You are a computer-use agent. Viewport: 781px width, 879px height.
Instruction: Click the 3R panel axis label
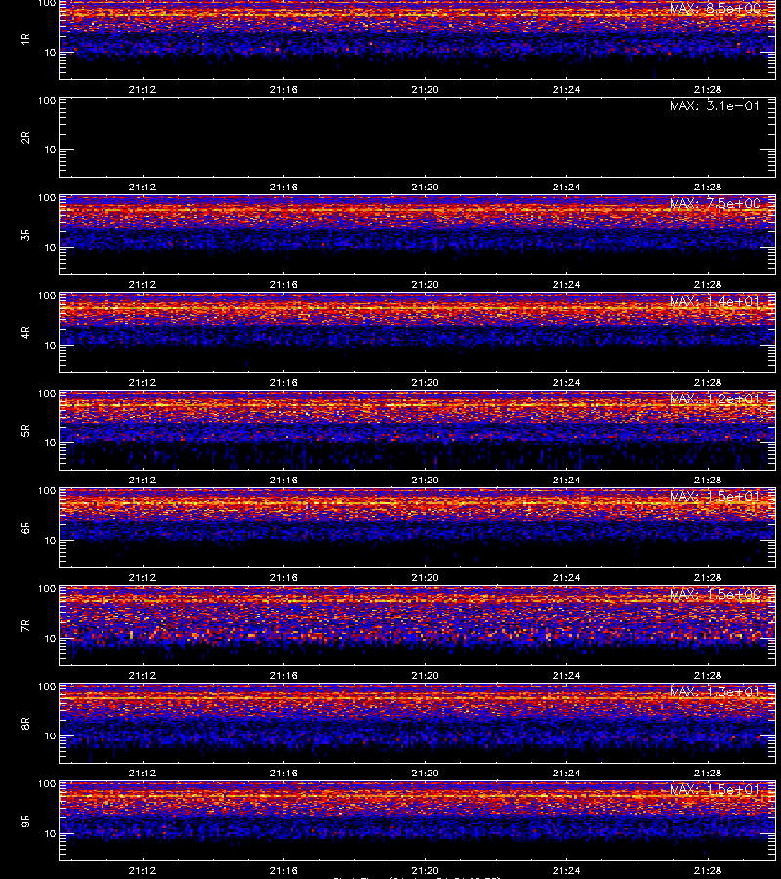[25, 234]
